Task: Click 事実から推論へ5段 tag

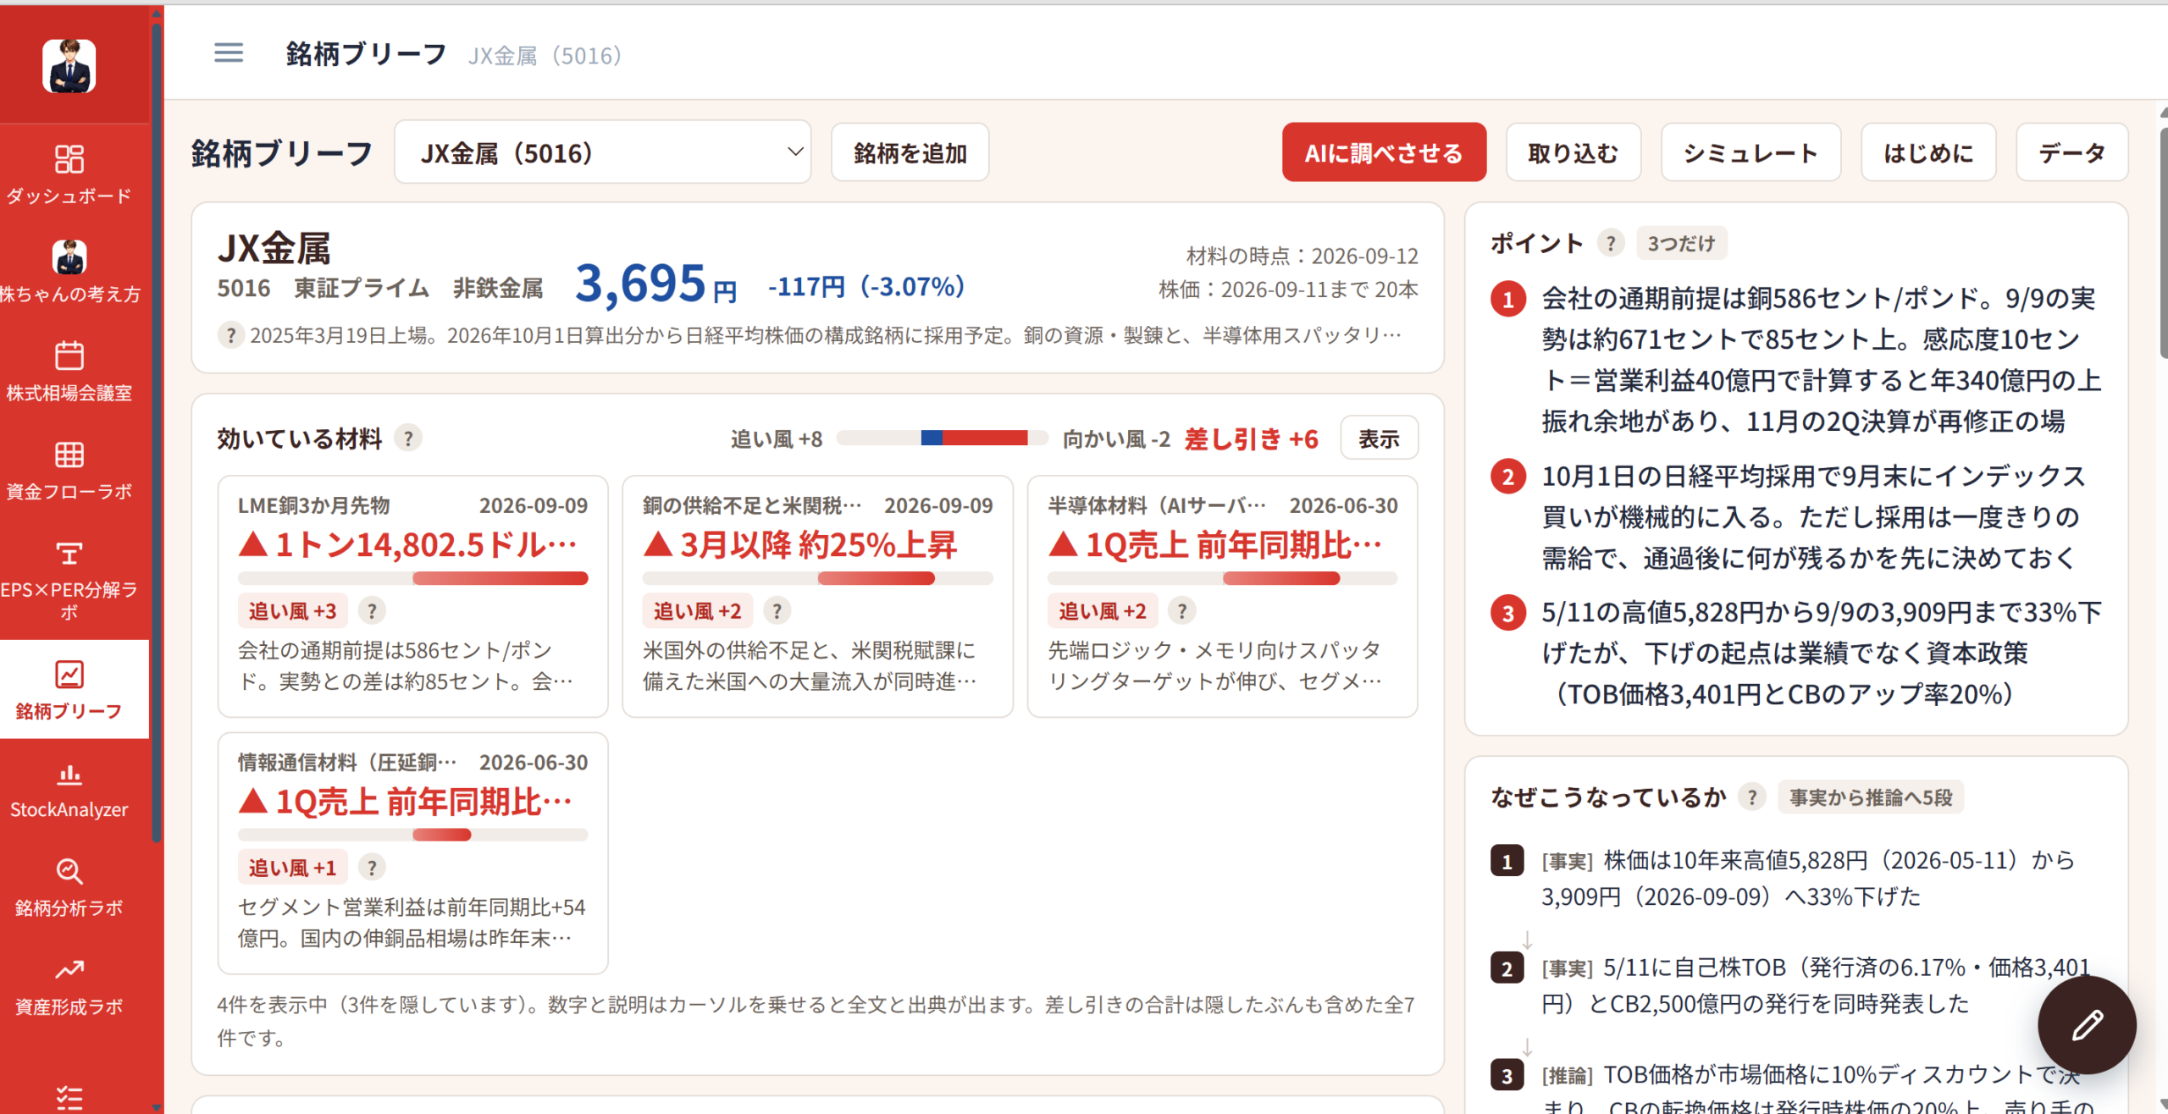Action: 1870,797
